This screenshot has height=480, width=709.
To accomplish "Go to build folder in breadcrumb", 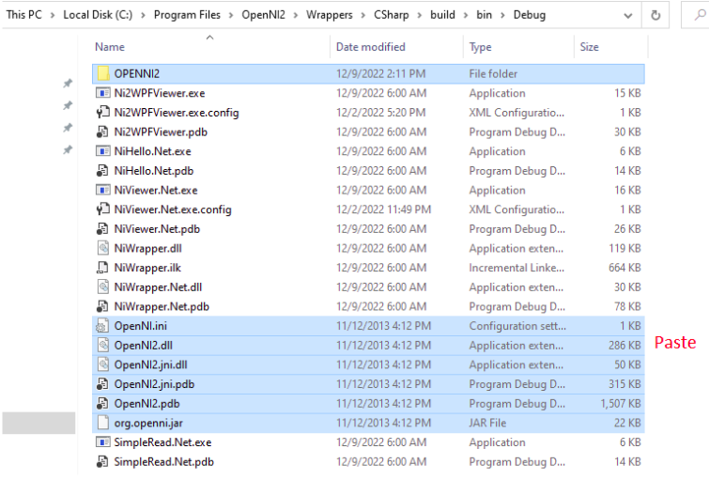I will point(442,15).
